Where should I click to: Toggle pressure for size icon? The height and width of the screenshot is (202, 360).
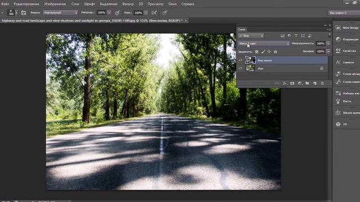(164, 12)
